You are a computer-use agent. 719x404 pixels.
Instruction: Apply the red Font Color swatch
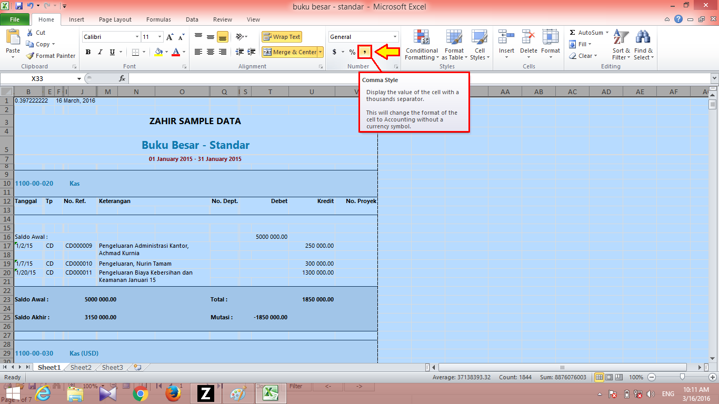[x=175, y=52]
